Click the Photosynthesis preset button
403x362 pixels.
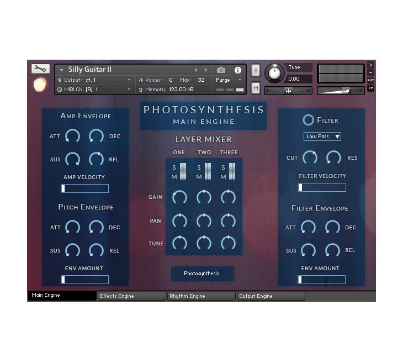tap(201, 274)
